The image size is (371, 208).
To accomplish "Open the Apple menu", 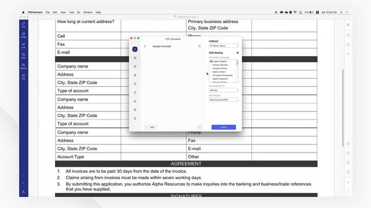I will click(x=23, y=12).
